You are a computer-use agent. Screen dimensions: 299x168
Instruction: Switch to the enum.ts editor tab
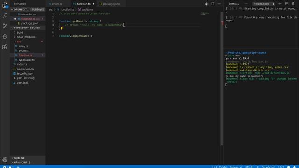coord(58,4)
